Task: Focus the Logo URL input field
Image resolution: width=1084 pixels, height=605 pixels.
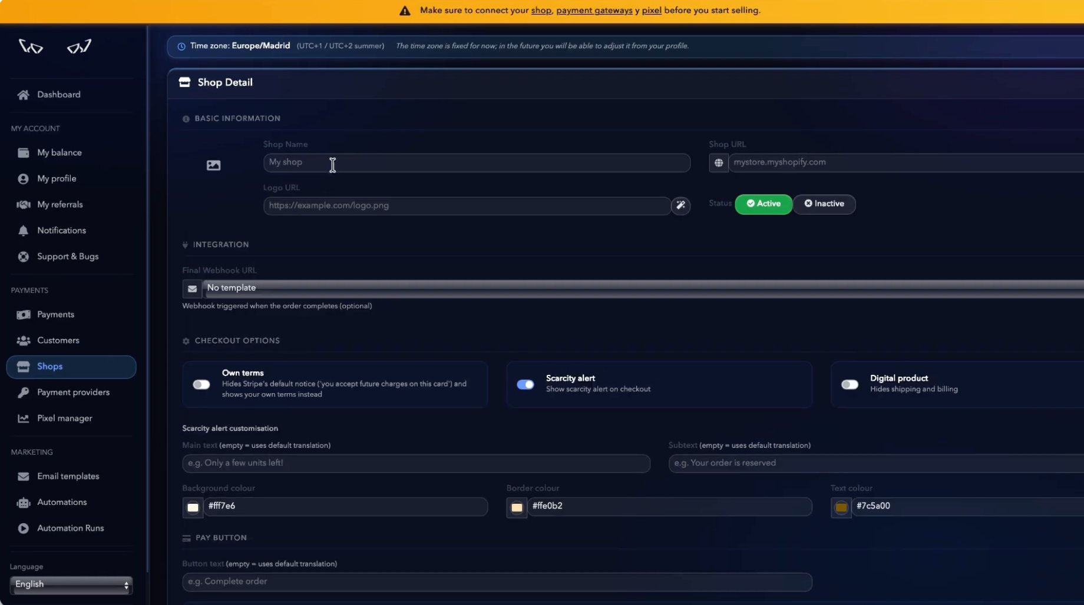Action: (x=467, y=206)
